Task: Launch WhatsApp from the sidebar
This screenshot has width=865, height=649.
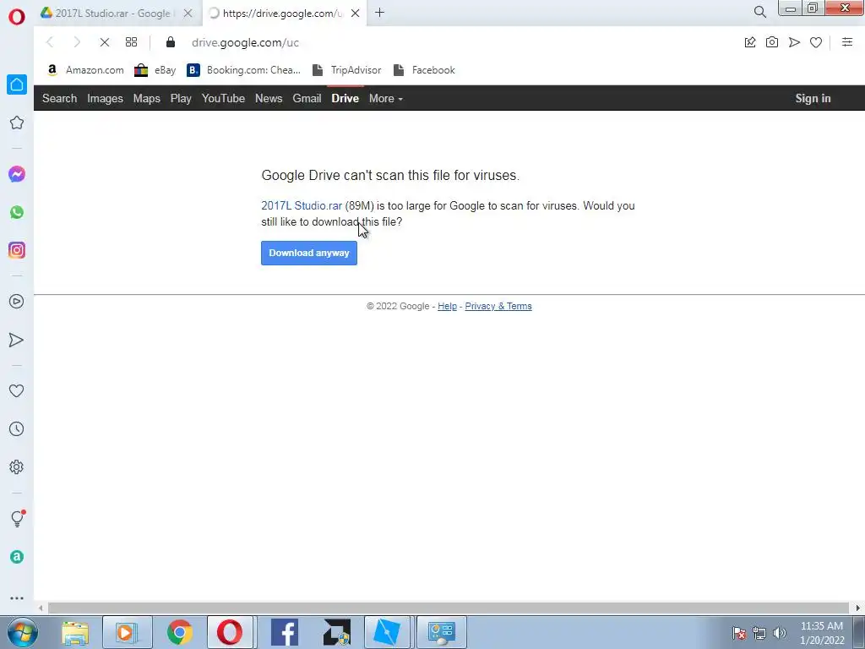Action: [x=17, y=212]
